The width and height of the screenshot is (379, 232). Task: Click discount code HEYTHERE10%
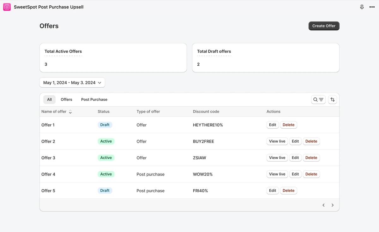pos(208,125)
